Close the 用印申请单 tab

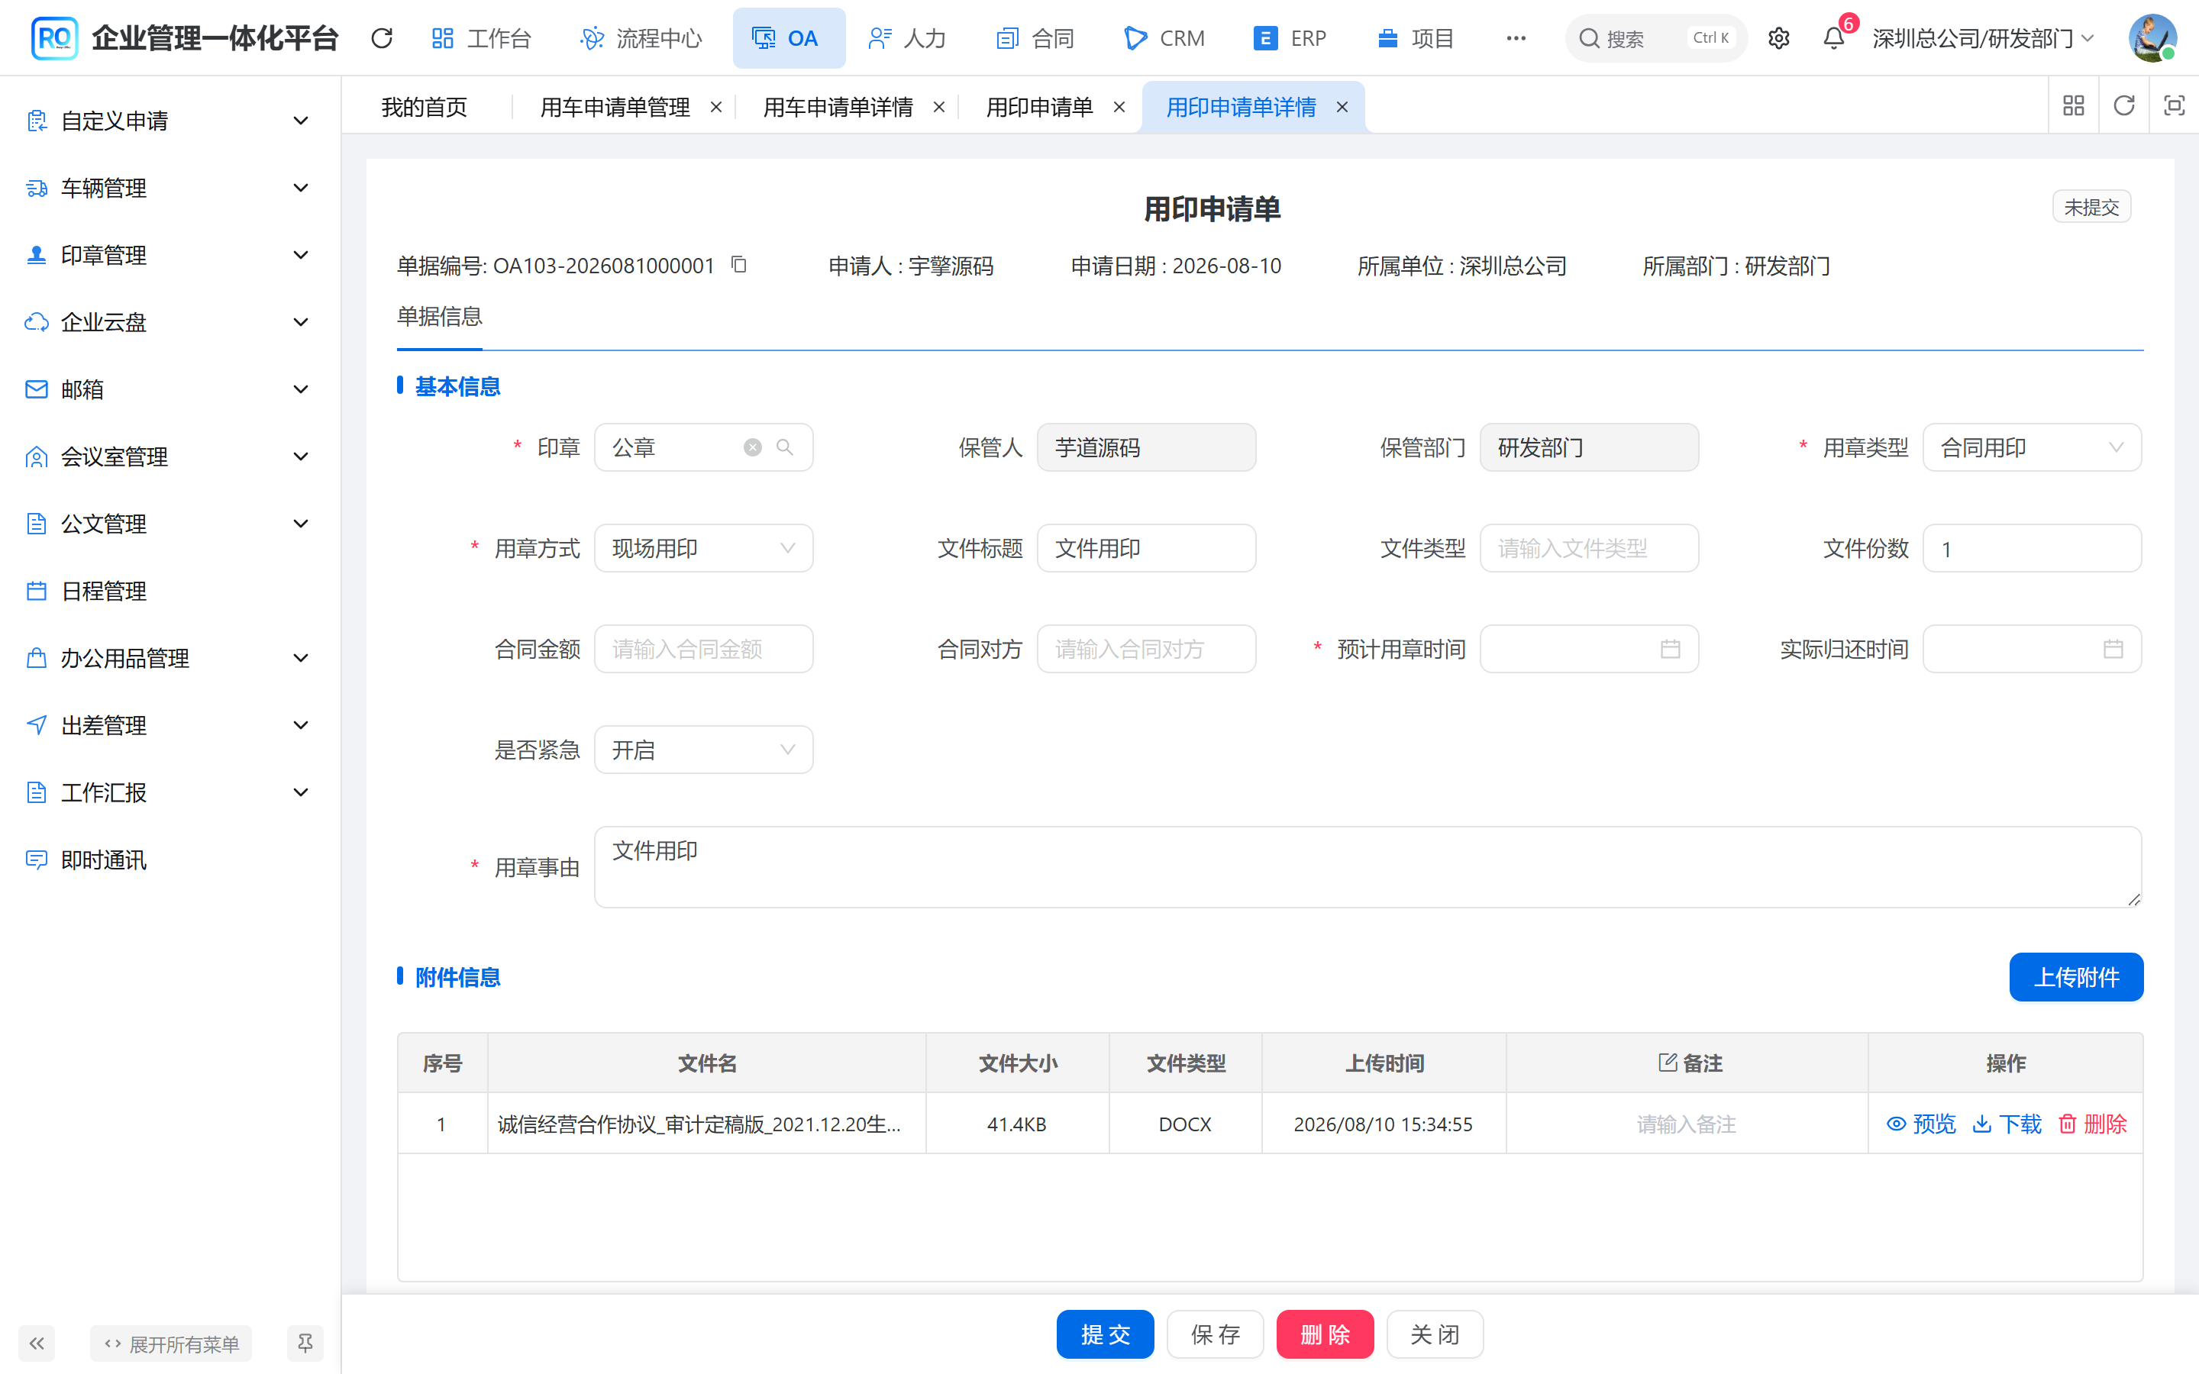click(1119, 107)
